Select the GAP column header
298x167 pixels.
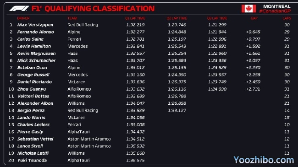(x=254, y=18)
